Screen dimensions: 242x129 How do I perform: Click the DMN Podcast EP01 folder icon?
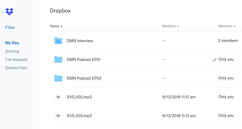coord(58,60)
